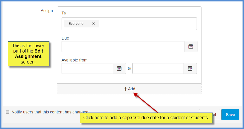Screen dimensions: 244x129
Task: Click empty space in the To assignee box
Action: (147, 24)
